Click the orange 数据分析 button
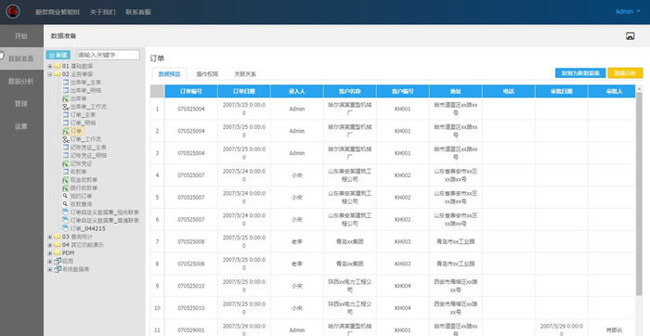Screen dimensions: 650x336 (x=625, y=73)
